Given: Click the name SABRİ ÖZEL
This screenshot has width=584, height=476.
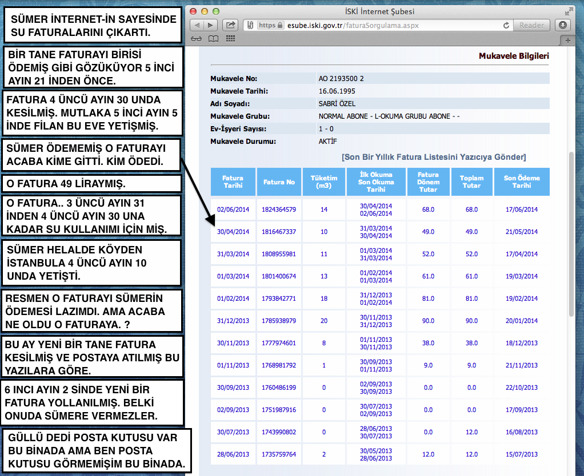Looking at the screenshot, I should pos(337,104).
